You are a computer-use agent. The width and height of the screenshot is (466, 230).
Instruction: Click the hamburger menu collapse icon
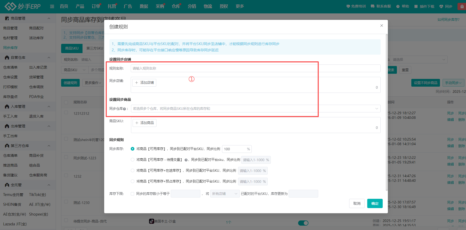coord(52,6)
